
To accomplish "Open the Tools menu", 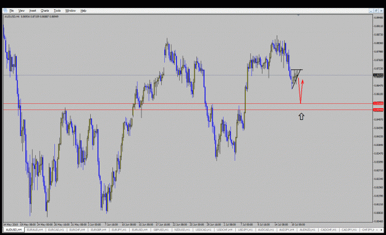I will 57,11.
